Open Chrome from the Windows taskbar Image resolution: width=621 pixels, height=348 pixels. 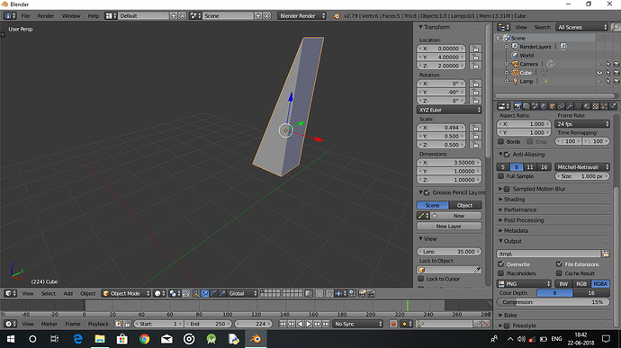click(145, 339)
